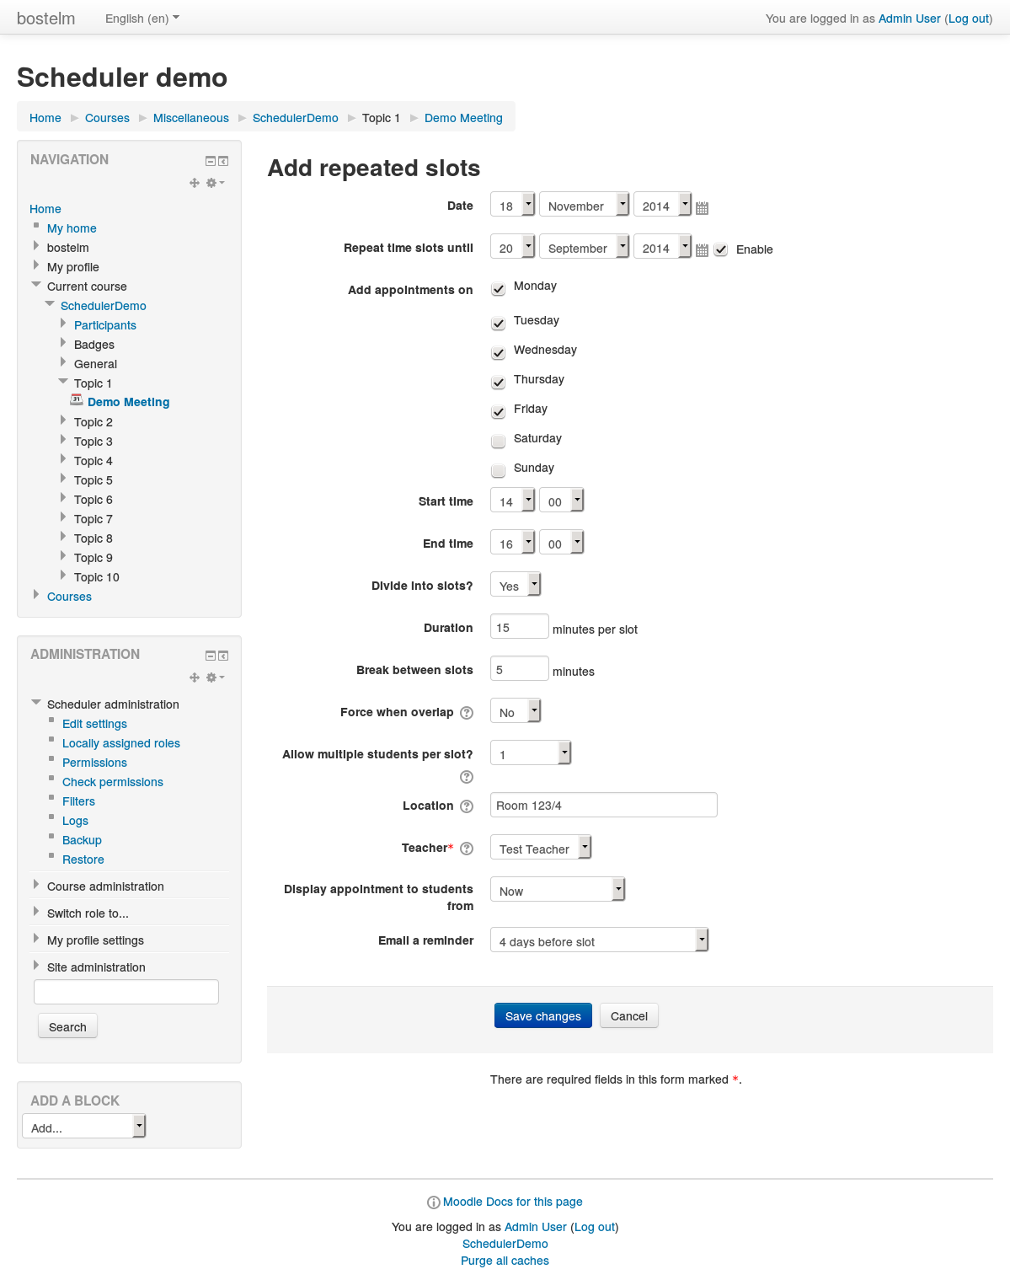The height and width of the screenshot is (1280, 1010).
Task: Click the Save changes button
Action: coord(543,1015)
